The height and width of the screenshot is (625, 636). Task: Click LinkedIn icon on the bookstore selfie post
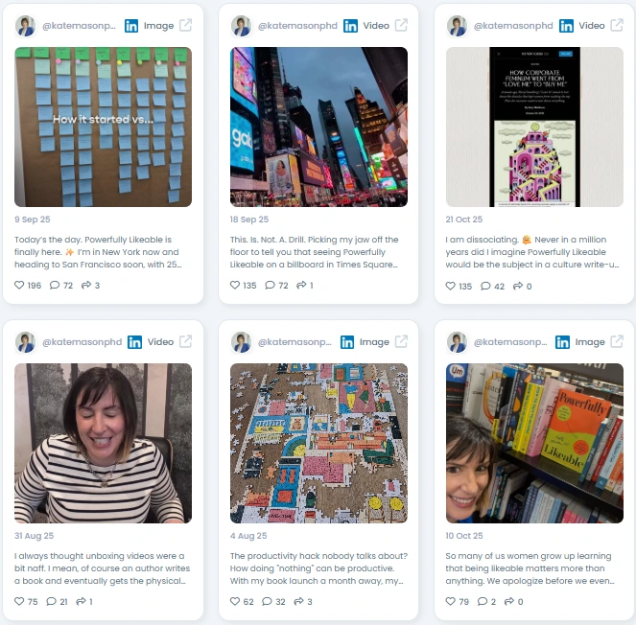(562, 342)
